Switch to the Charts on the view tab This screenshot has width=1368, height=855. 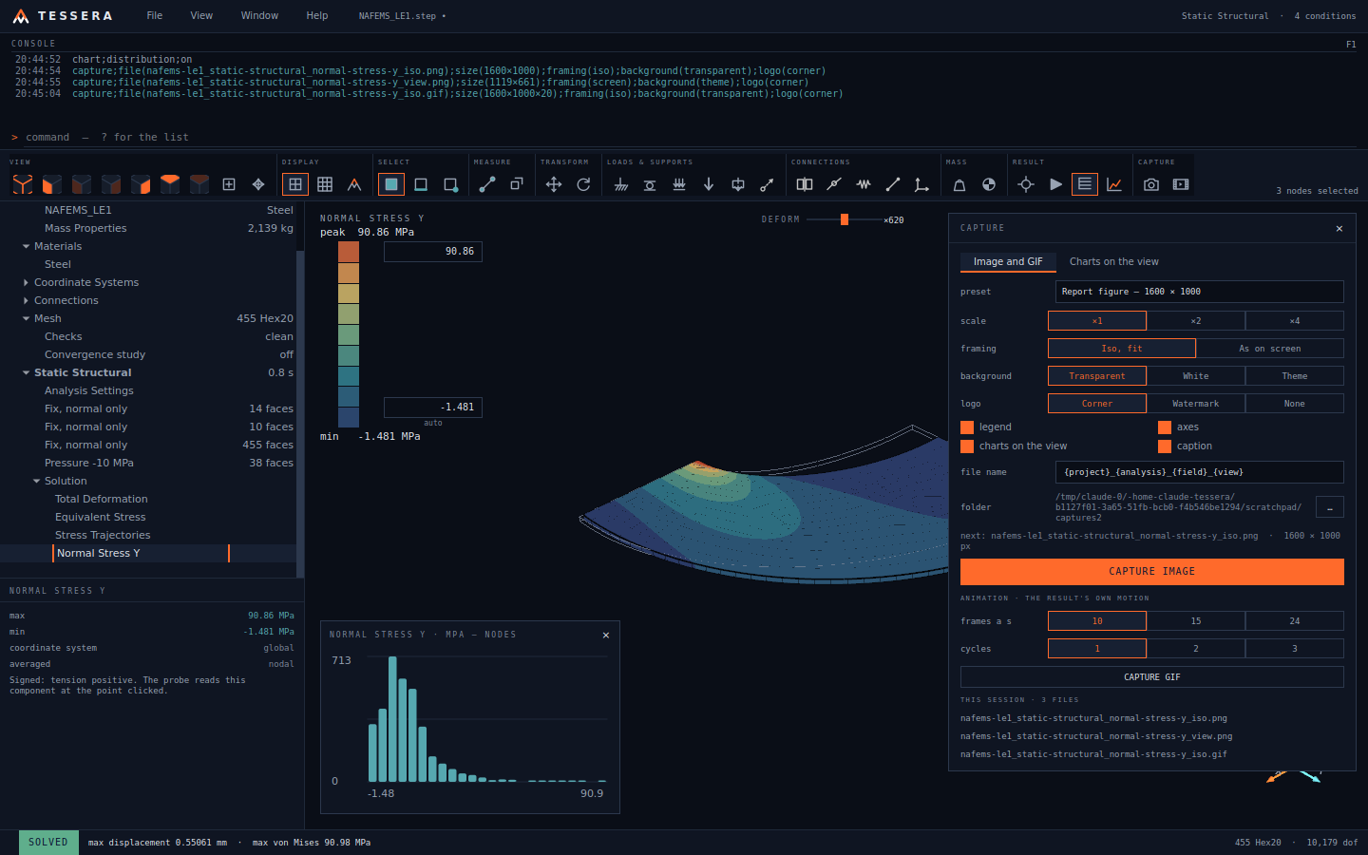tap(1114, 261)
